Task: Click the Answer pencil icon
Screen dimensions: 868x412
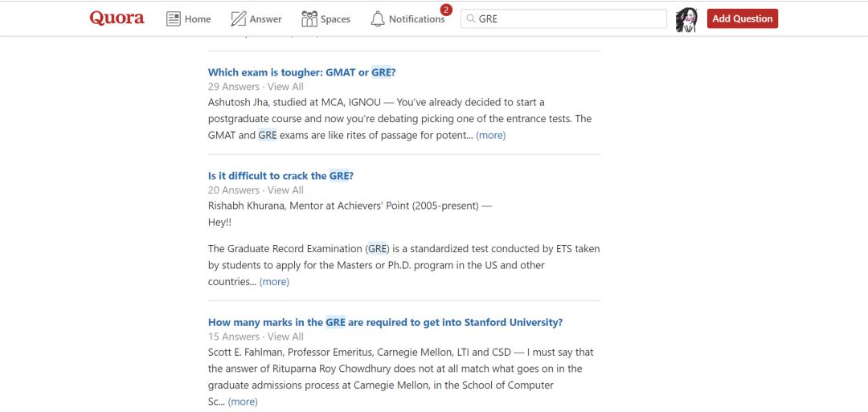Action: (x=239, y=18)
